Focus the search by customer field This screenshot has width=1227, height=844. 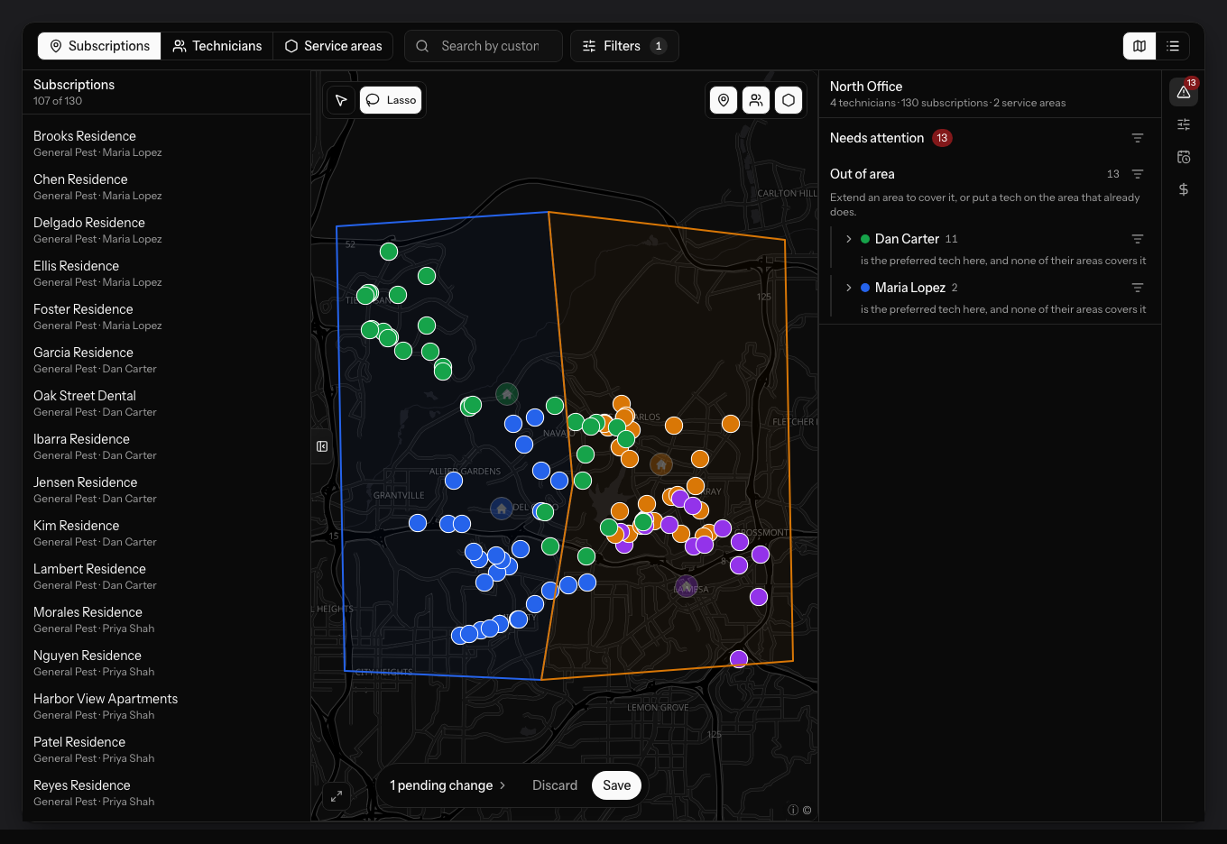[x=484, y=46]
